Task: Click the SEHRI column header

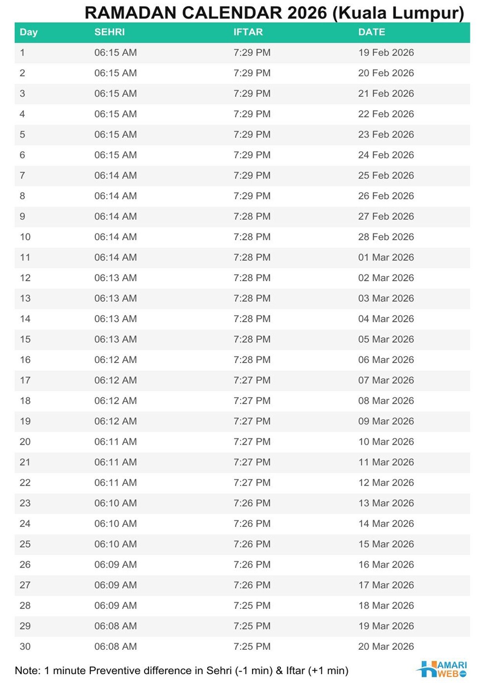Action: 109,32
